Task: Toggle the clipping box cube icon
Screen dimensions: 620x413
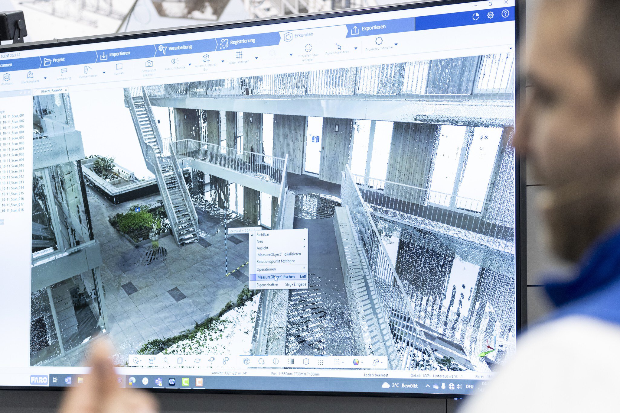Action: coord(246,361)
